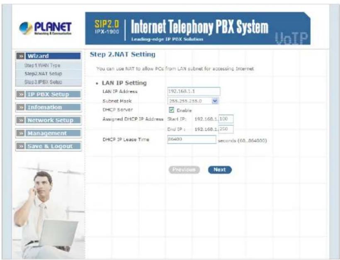Open the Wizard menu section

click(x=53, y=56)
